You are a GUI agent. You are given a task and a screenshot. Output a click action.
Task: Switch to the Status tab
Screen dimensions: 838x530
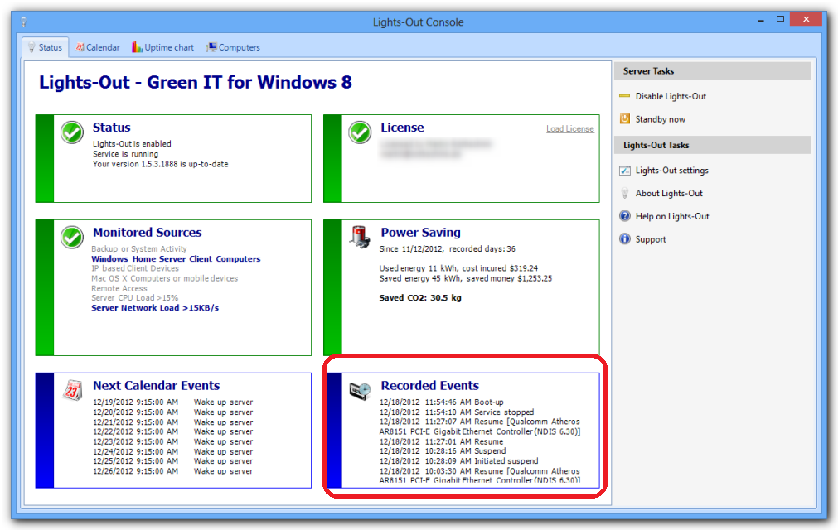(46, 47)
